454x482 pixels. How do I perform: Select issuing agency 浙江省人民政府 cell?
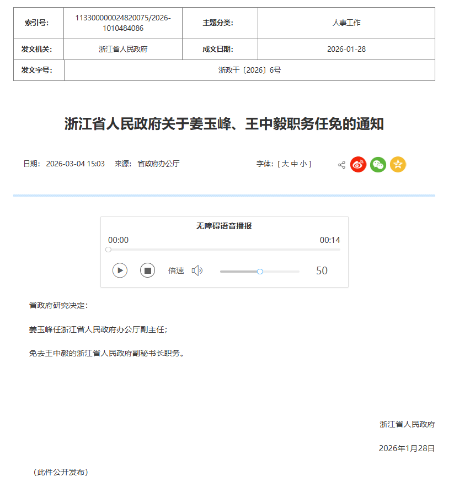click(x=124, y=49)
